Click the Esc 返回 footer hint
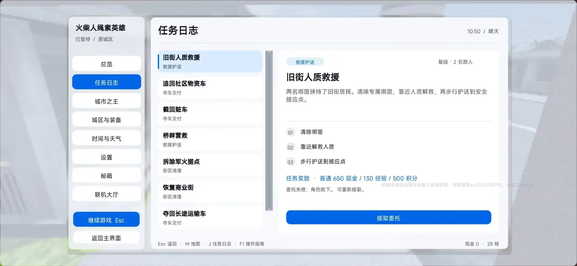Screen dimensions: 577x266 pos(167,244)
